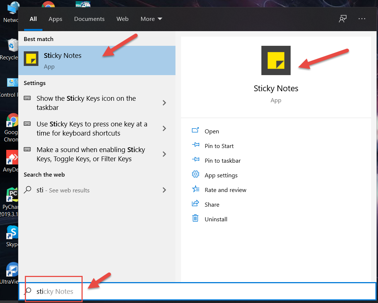This screenshot has height=303, width=378.
Task: Select the PyCharm desktop shortcut
Action: tap(10, 202)
